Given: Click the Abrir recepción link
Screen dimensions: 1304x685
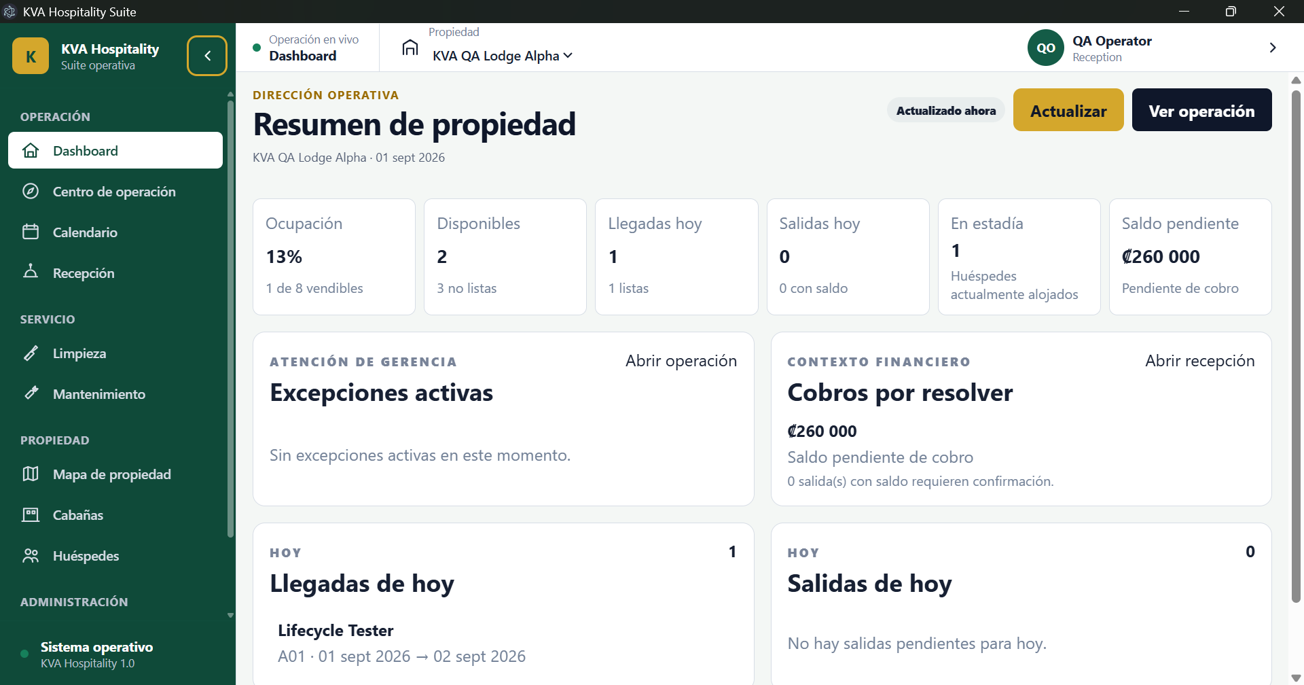Looking at the screenshot, I should 1200,361.
